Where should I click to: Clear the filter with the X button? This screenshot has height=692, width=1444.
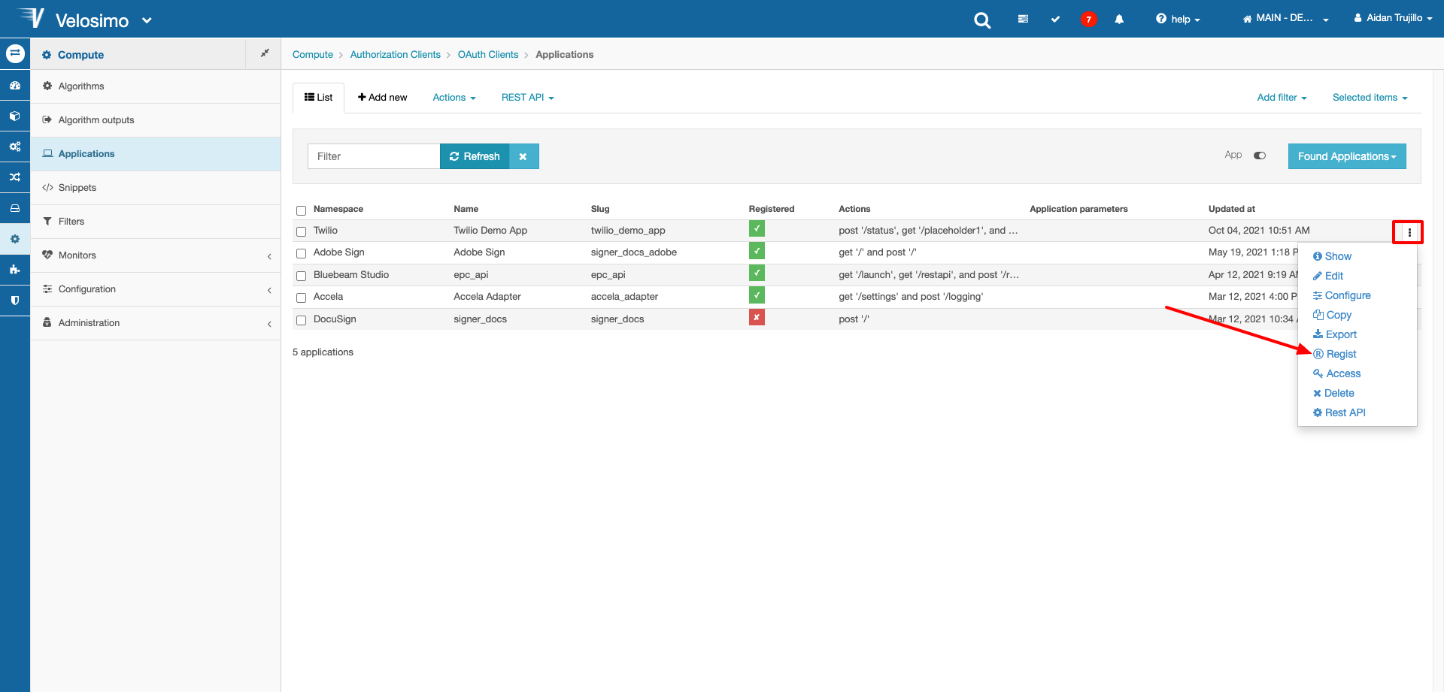pos(523,156)
